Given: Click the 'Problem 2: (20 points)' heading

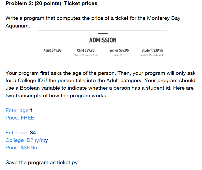Looking at the screenshot, I should point(33,3).
